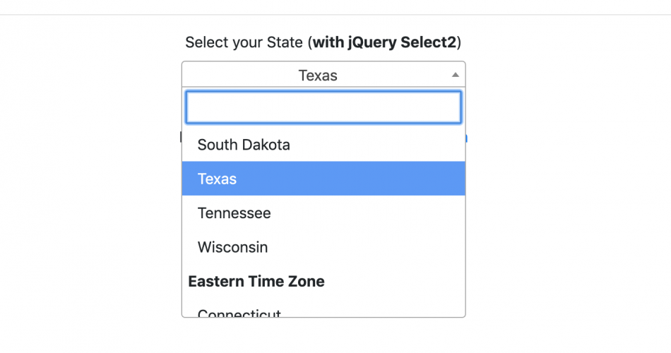671x353 pixels.
Task: Pick Tennessee in the state list
Action: [x=234, y=213]
